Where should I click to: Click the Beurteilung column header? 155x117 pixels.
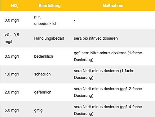coord(50,6)
